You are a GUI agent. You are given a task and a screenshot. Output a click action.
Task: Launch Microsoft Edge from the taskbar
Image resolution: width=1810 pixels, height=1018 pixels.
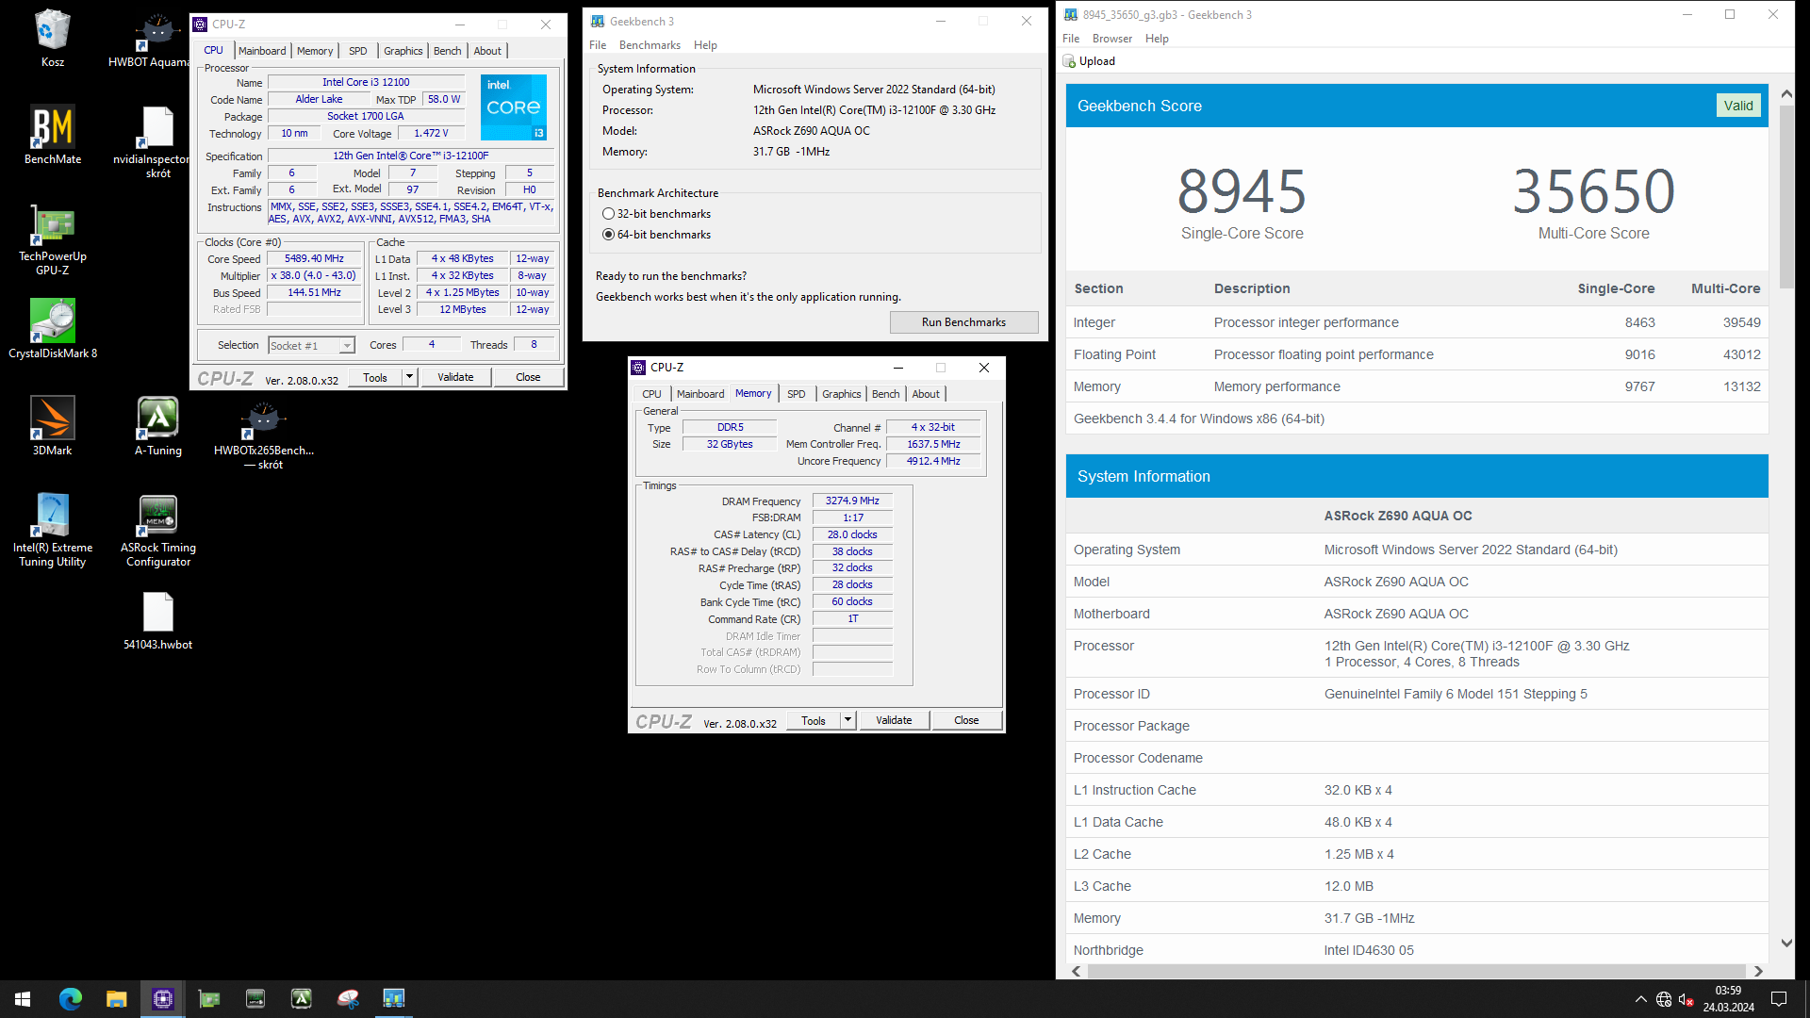pos(70,998)
